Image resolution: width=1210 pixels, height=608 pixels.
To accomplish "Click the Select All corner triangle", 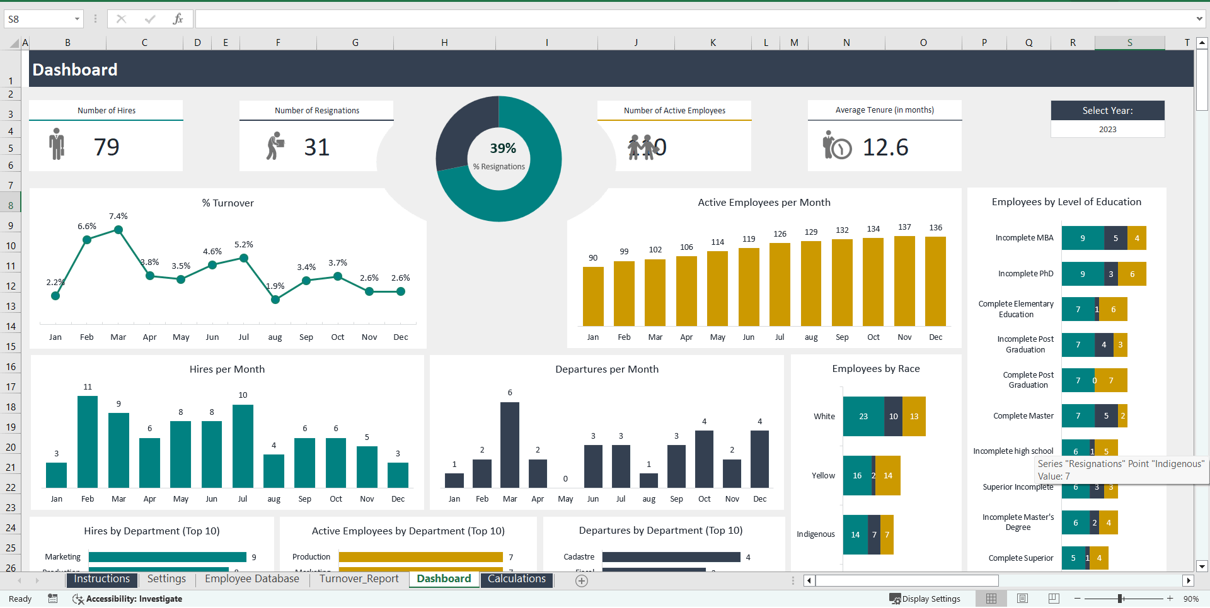I will [x=14, y=43].
